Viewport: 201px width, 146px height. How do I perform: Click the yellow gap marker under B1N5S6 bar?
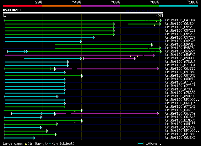coord(75,122)
